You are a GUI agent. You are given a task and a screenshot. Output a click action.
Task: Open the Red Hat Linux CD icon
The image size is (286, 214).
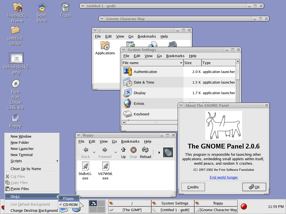point(15,84)
